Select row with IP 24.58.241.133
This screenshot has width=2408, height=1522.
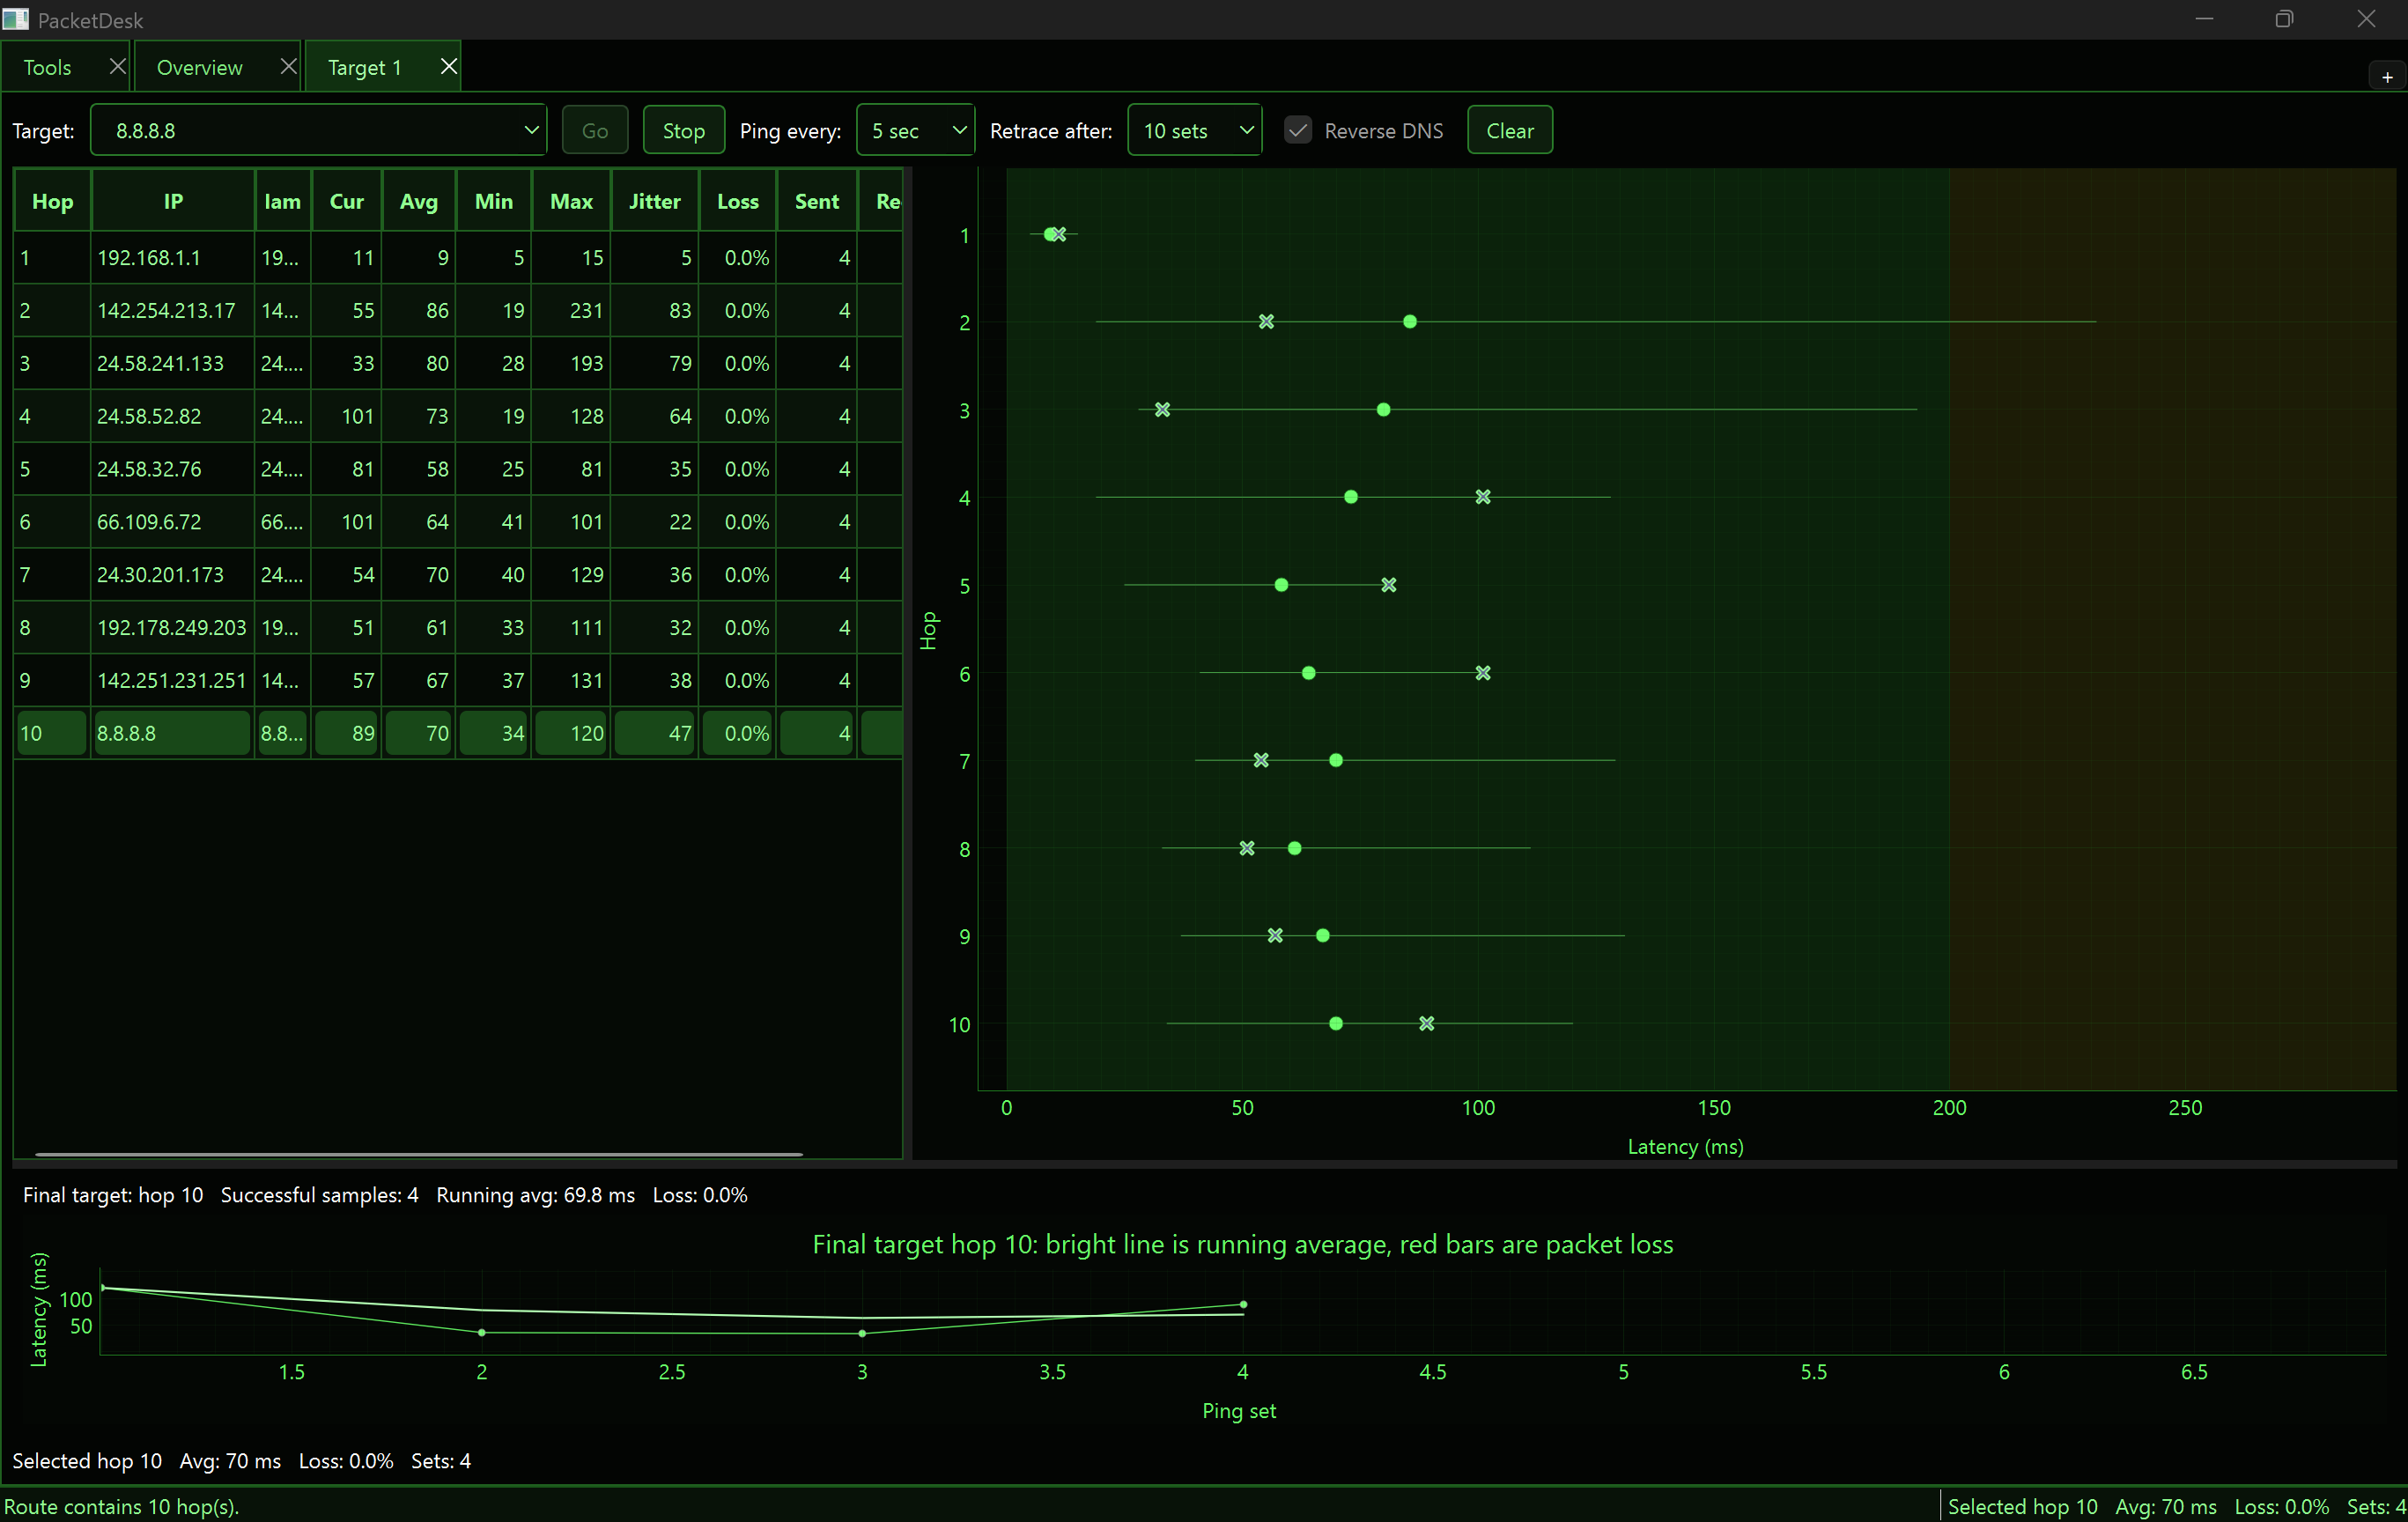coord(458,364)
